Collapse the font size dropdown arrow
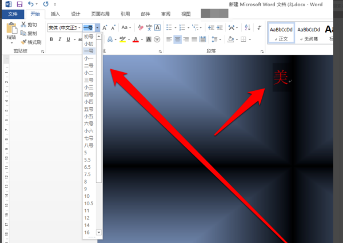The height and width of the screenshot is (243, 343). click(x=97, y=27)
